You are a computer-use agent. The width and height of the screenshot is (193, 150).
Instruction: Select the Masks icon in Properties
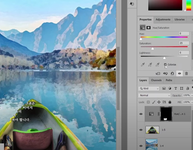(x=148, y=28)
